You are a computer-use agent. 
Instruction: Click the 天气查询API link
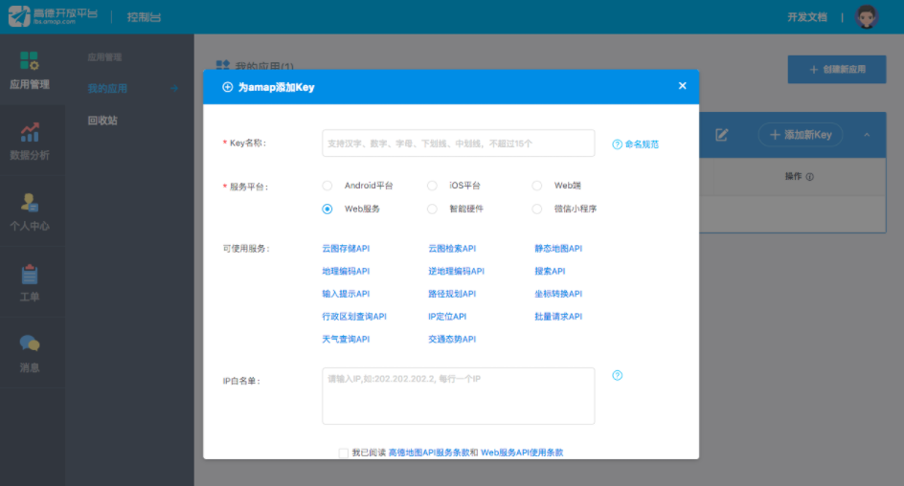(346, 340)
